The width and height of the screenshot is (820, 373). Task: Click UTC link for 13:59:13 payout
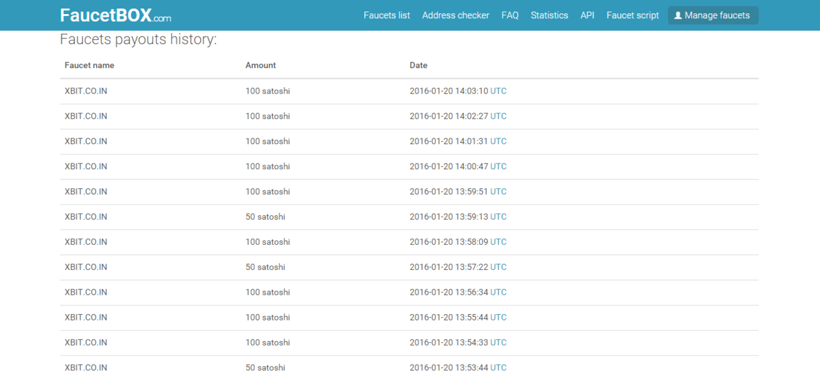[x=498, y=217]
